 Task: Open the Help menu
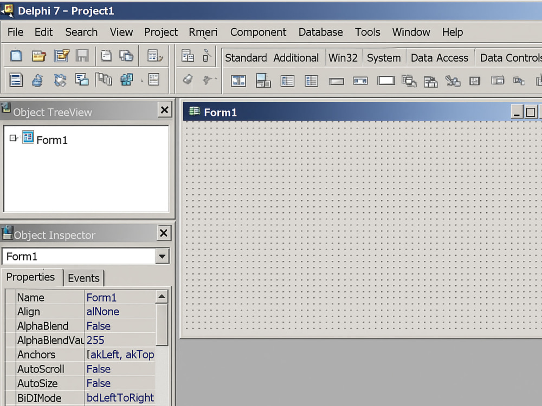[453, 32]
